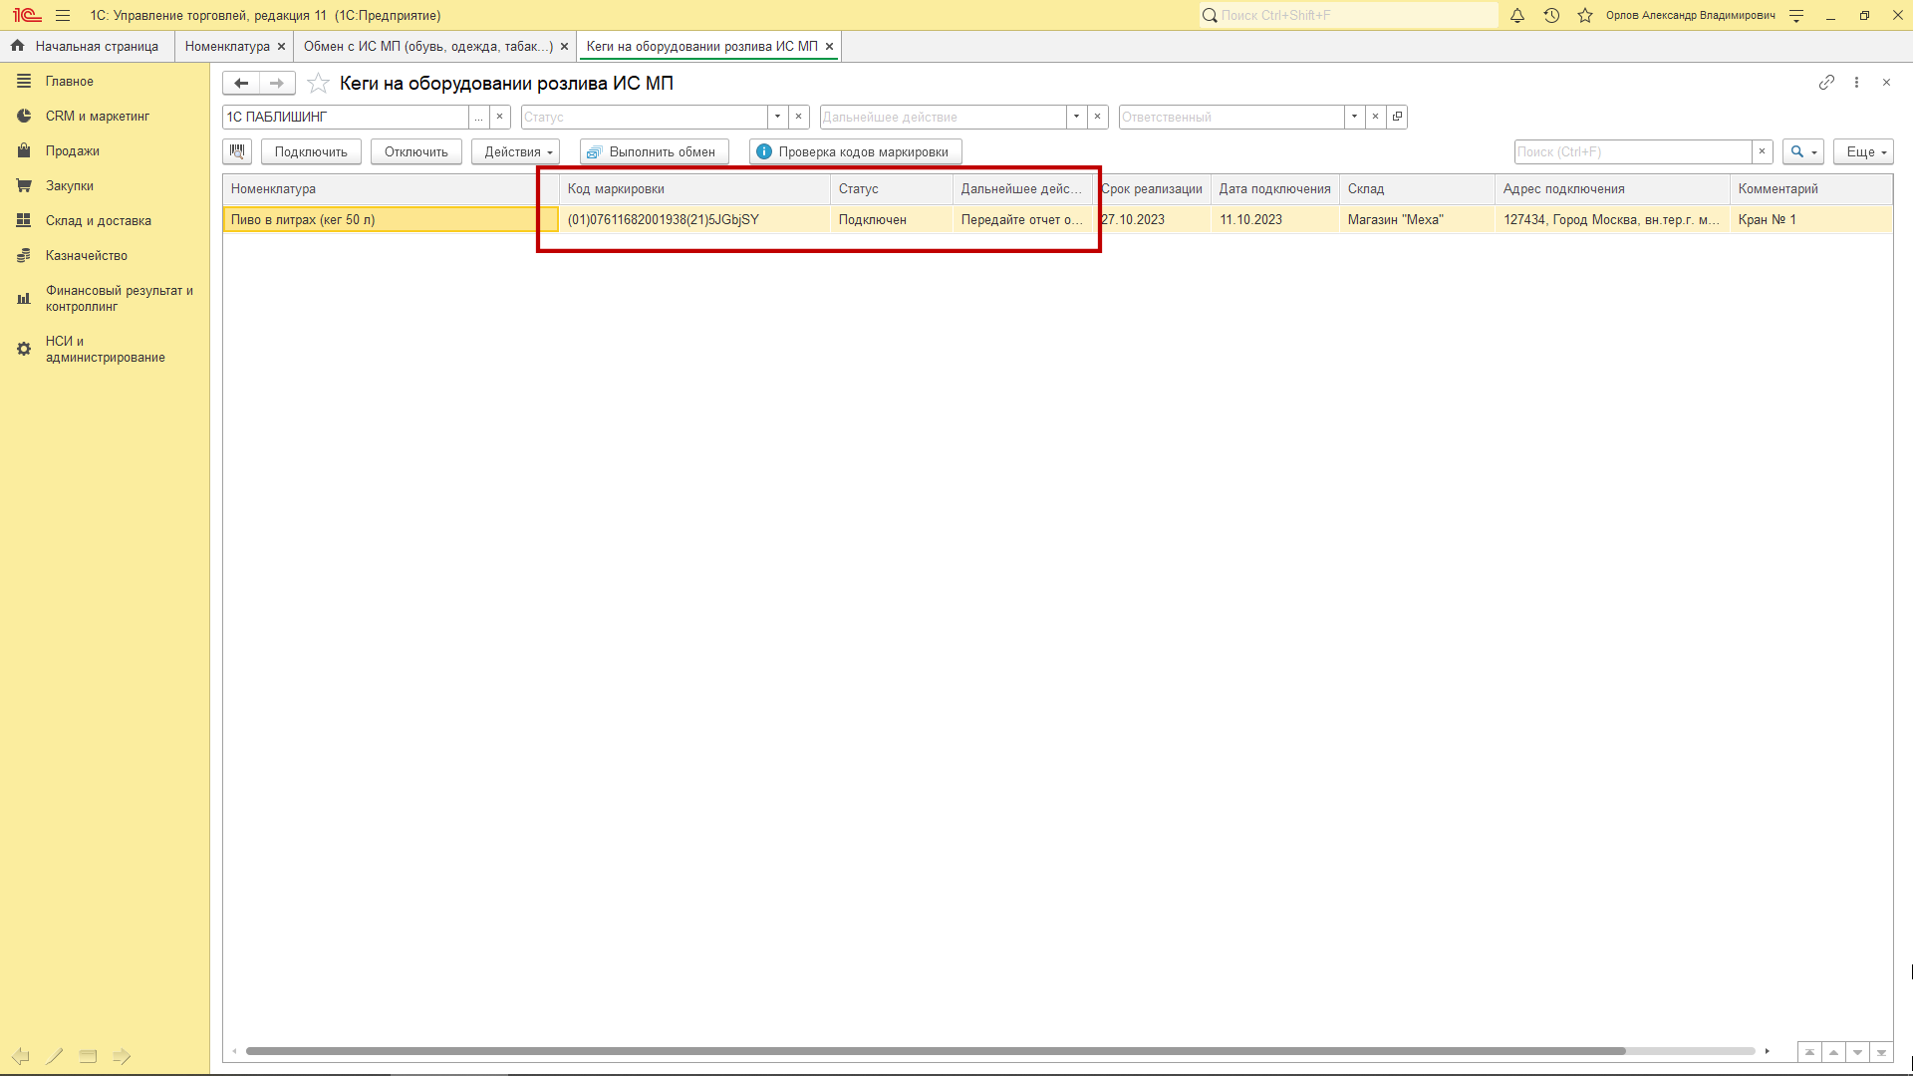The width and height of the screenshot is (1913, 1076).
Task: Focus the global search field Поиск Ctrl+Shift+F
Action: [x=1349, y=15]
